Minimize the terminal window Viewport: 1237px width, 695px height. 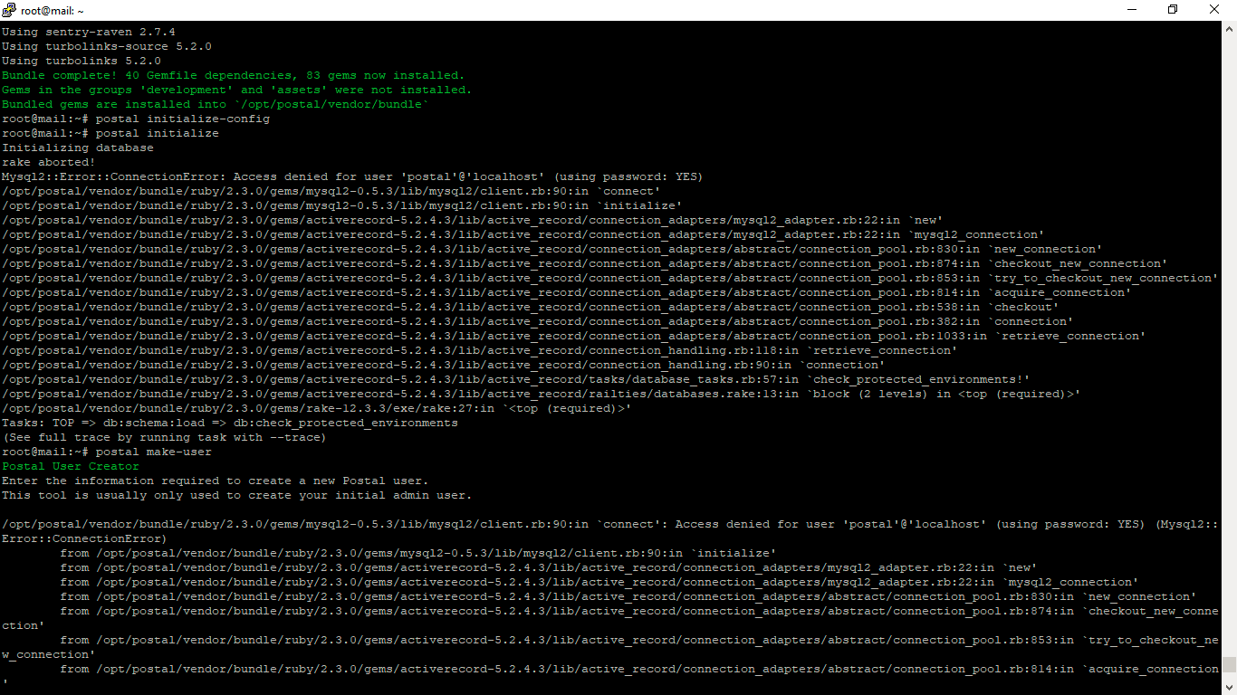point(1133,9)
